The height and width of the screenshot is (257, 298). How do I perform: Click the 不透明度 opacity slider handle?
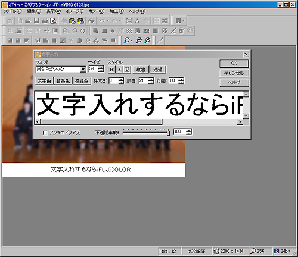[x=169, y=133]
